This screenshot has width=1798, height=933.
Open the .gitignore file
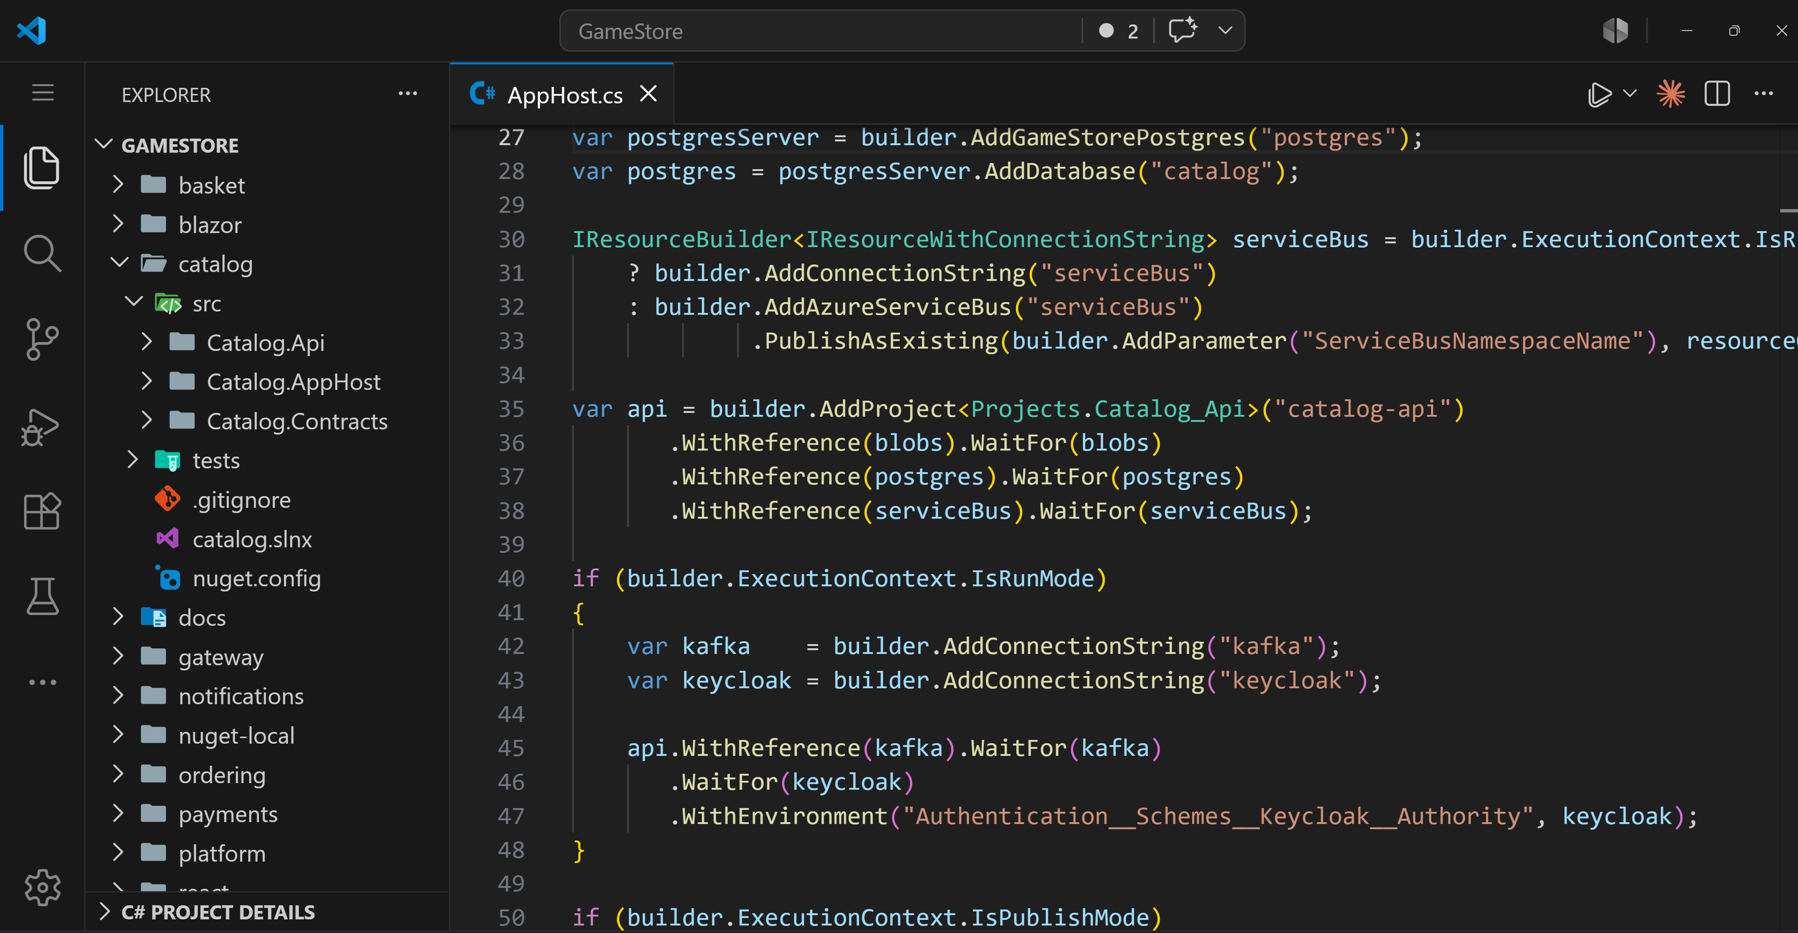coord(267,500)
